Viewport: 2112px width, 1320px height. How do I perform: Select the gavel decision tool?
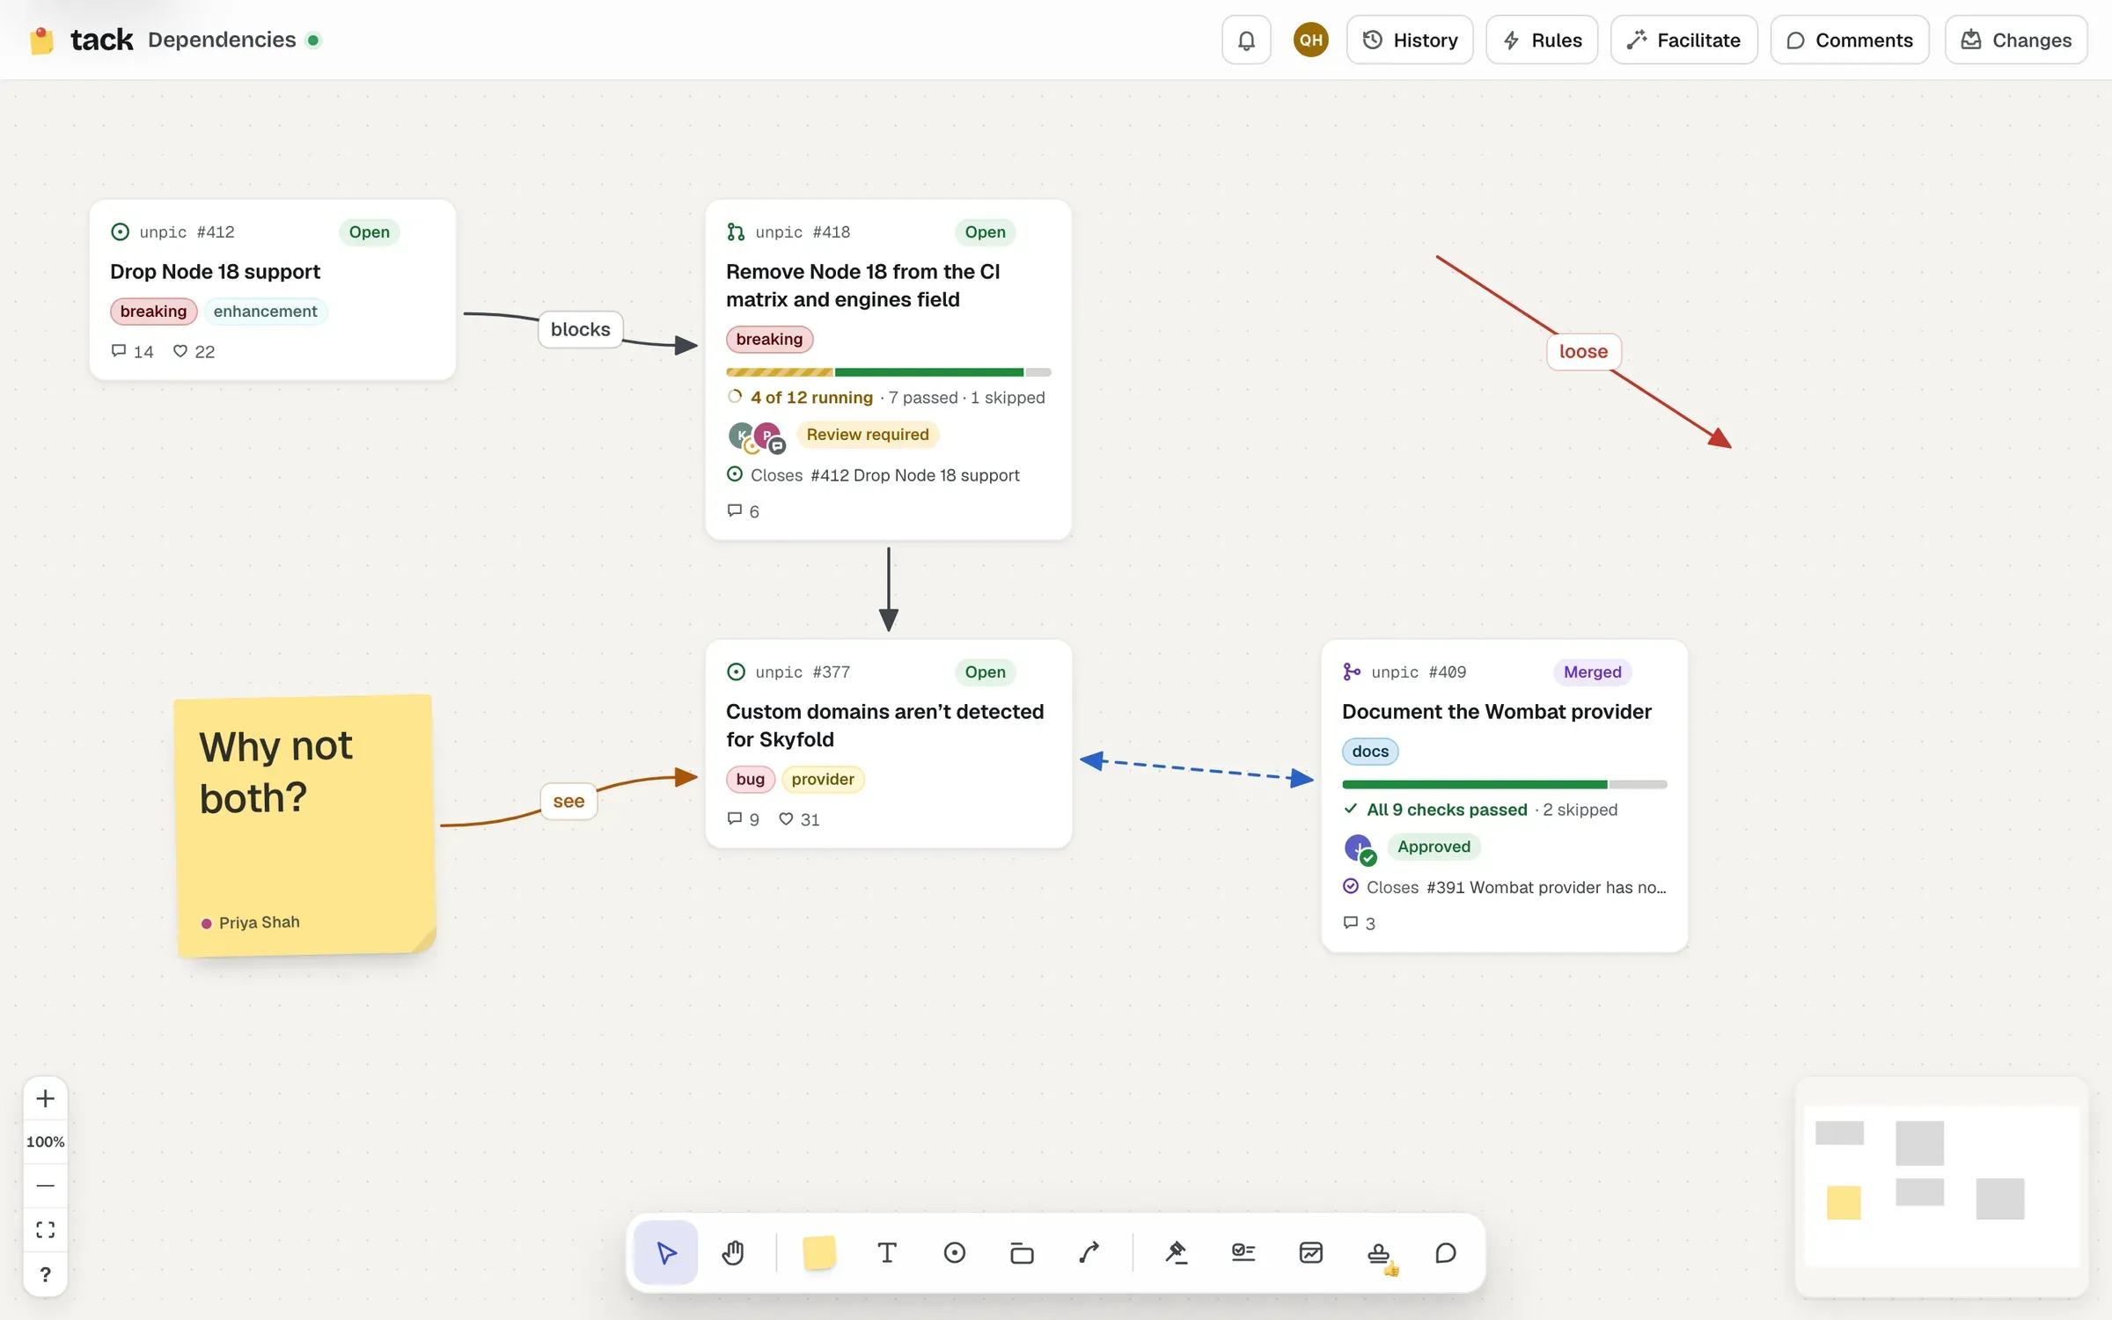[x=1177, y=1252]
